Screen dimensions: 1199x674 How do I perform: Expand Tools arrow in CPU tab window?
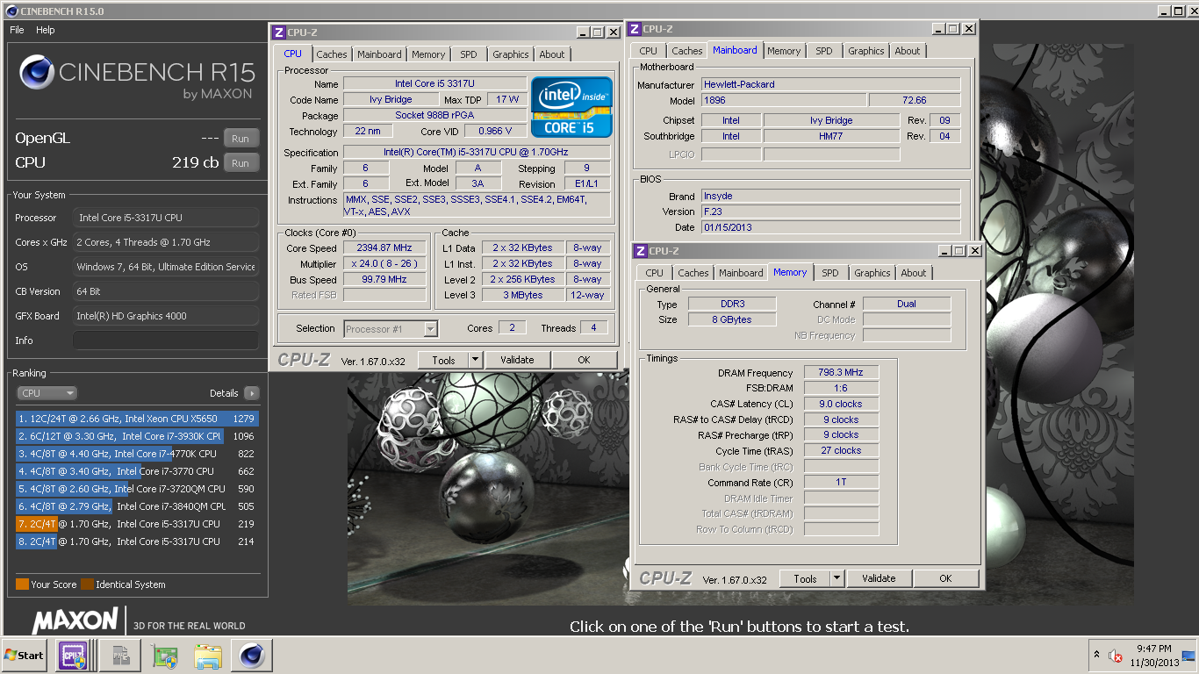click(475, 360)
